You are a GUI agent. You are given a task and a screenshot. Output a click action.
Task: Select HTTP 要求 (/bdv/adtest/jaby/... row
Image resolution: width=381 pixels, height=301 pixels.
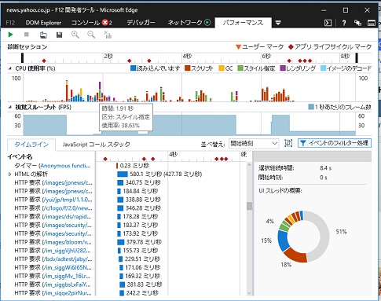pos(53,259)
